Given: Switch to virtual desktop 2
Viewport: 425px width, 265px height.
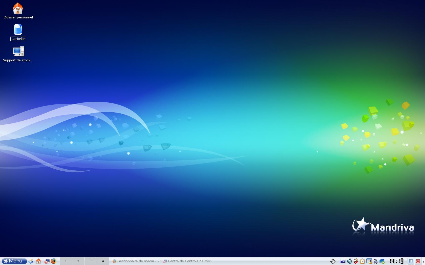Looking at the screenshot, I should 78,261.
